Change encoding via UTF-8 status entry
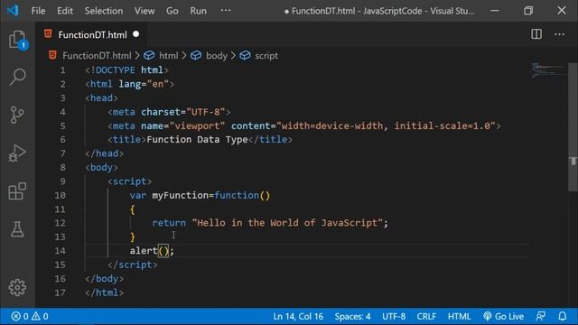The image size is (578, 325). pyautogui.click(x=394, y=316)
